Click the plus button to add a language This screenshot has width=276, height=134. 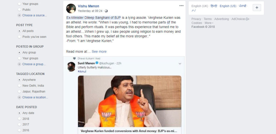257,8
